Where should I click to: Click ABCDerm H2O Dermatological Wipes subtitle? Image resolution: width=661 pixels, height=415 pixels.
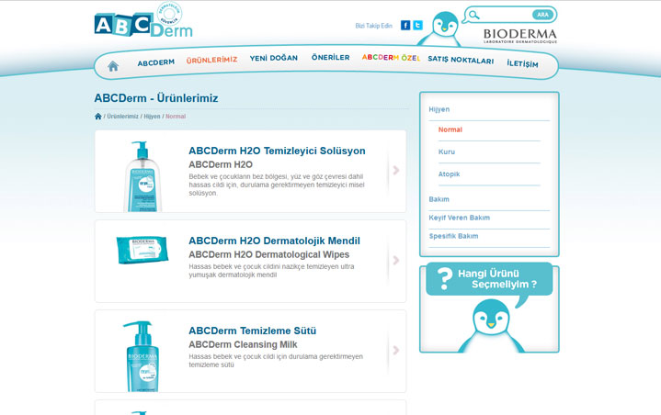coord(269,254)
